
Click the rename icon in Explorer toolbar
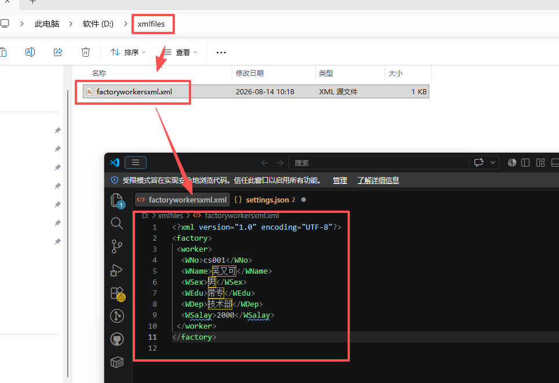(x=30, y=52)
